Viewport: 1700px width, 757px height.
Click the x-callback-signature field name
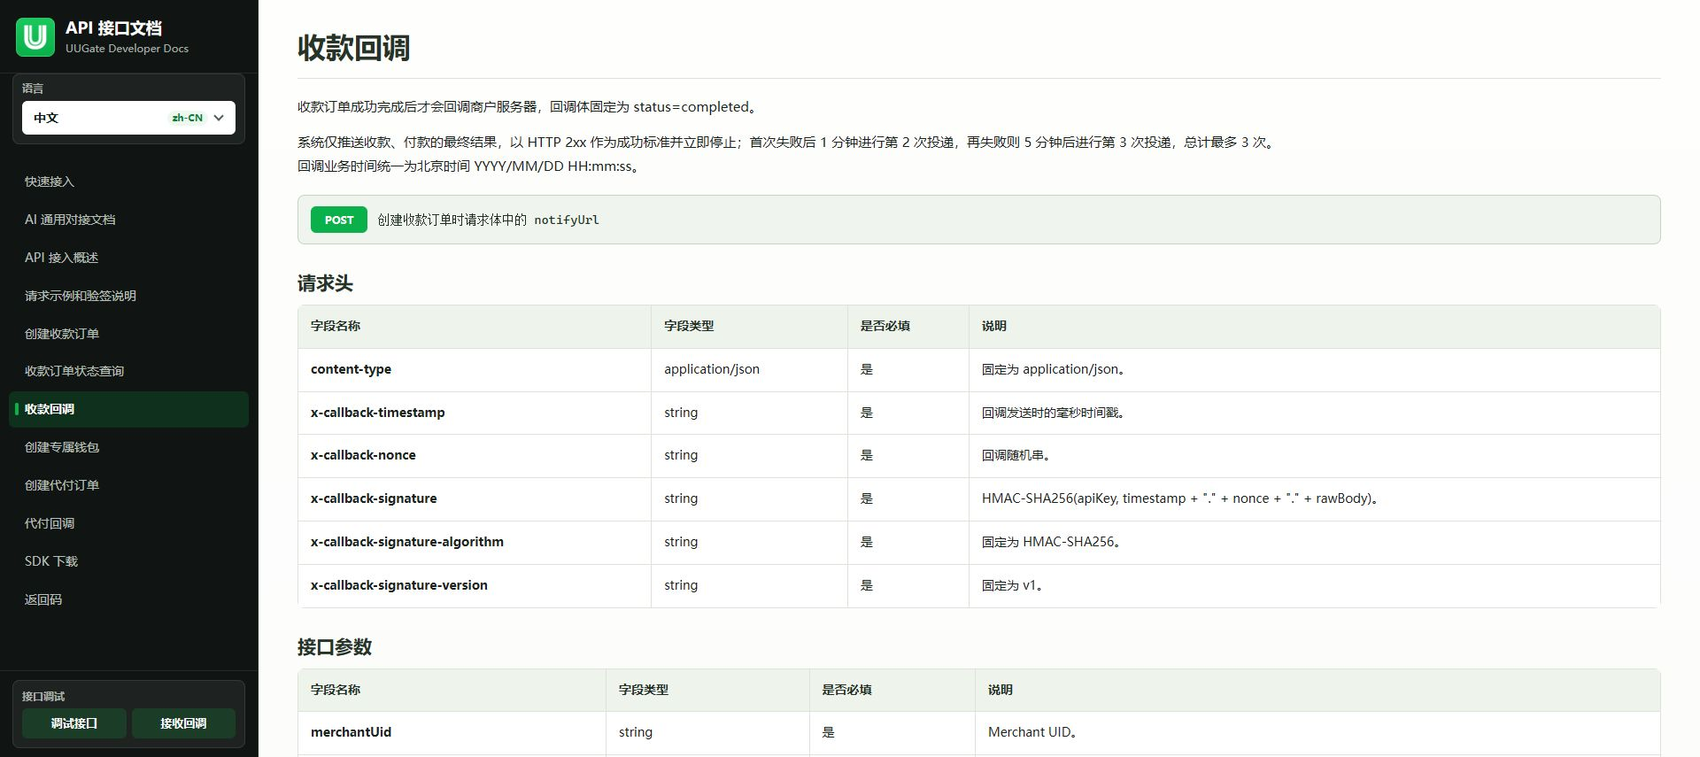374,498
